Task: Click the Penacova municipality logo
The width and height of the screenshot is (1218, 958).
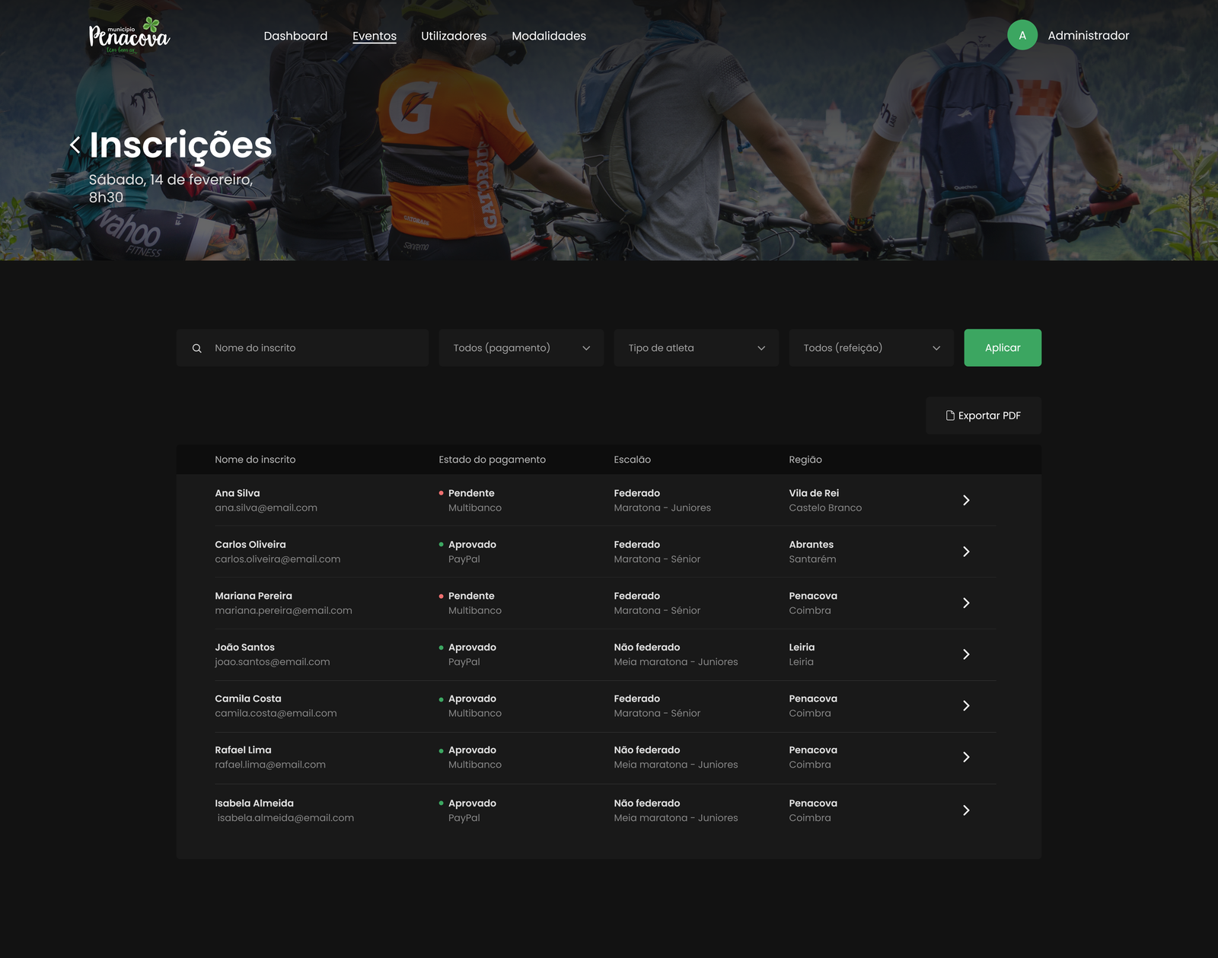Action: pyautogui.click(x=129, y=36)
